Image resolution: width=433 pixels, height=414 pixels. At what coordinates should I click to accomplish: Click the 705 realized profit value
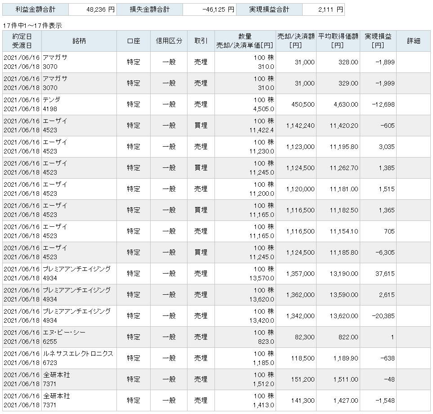(x=389, y=231)
